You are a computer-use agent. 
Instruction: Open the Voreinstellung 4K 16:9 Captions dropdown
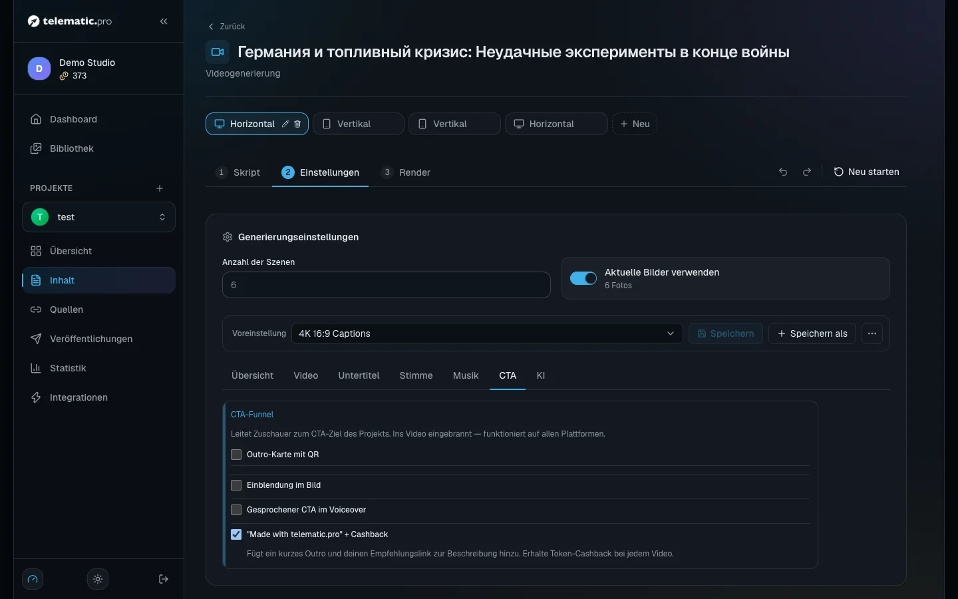[487, 333]
